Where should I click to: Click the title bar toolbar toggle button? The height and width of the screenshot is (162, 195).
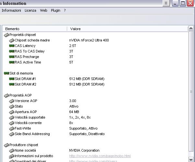pyautogui.click(x=166, y=3)
